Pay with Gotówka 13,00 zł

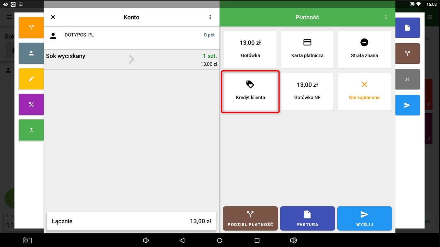pos(250,49)
